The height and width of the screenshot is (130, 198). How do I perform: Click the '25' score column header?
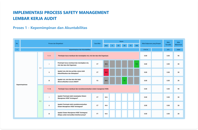click(x=118, y=45)
